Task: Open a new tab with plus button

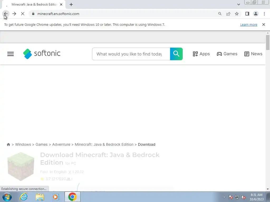Action: tap(71, 5)
